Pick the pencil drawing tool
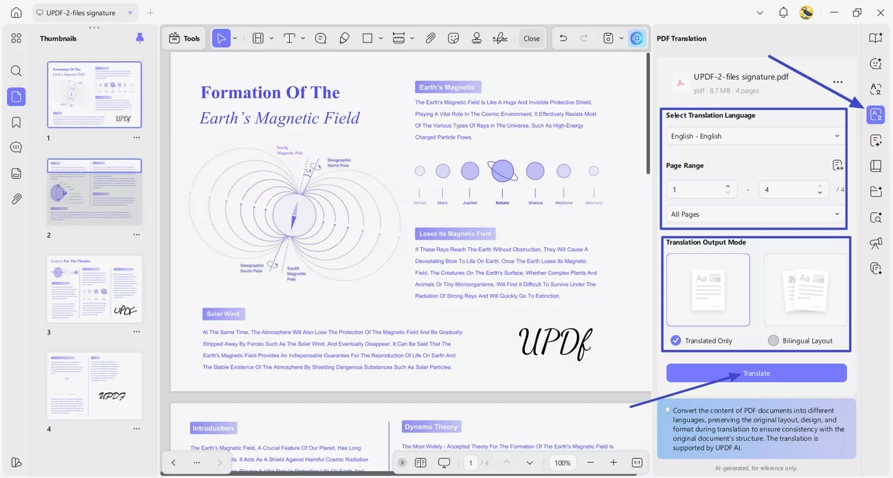 pyautogui.click(x=345, y=38)
